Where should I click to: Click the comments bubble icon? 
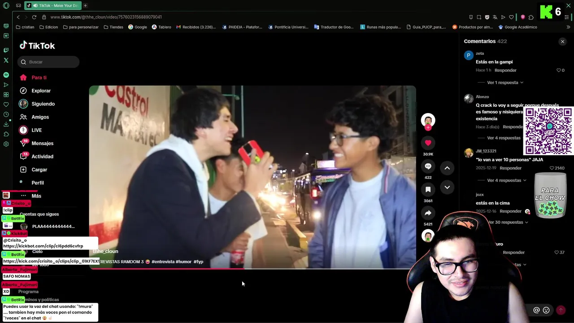click(428, 166)
